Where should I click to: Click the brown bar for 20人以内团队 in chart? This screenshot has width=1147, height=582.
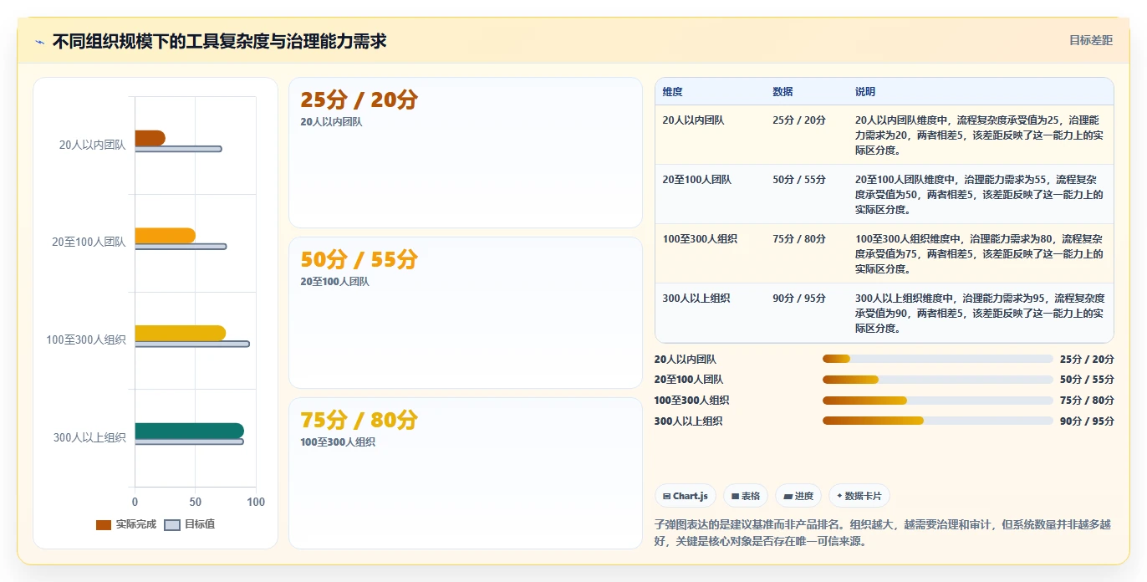click(150, 138)
